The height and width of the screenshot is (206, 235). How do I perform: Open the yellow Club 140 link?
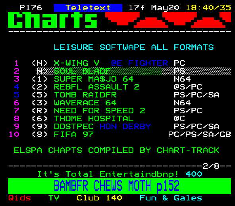point(99,198)
